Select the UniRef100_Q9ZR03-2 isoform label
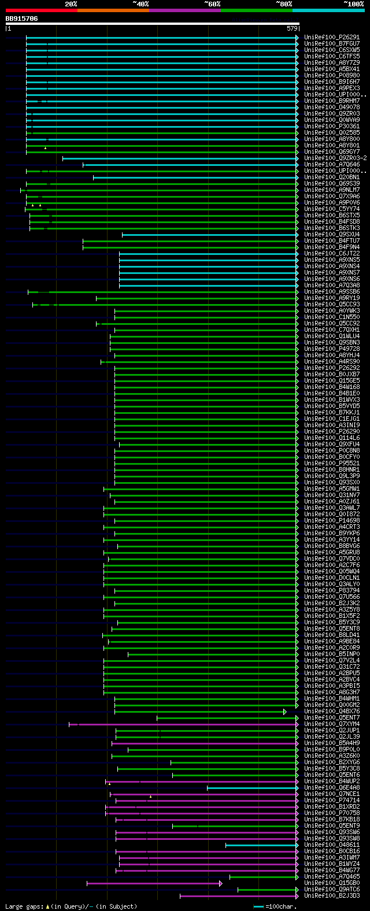The width and height of the screenshot is (370, 911). tap(335, 158)
